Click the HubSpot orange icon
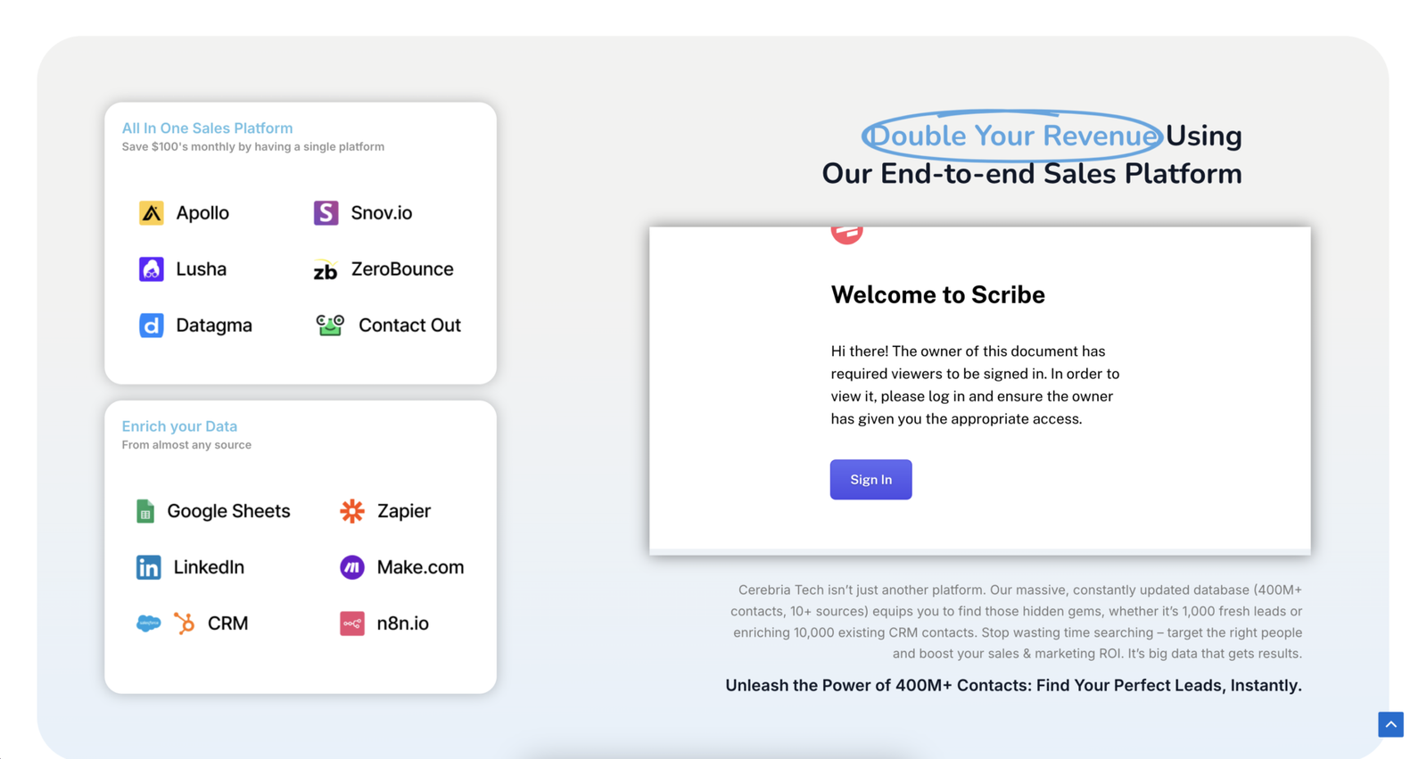The image size is (1427, 759). pyautogui.click(x=185, y=623)
